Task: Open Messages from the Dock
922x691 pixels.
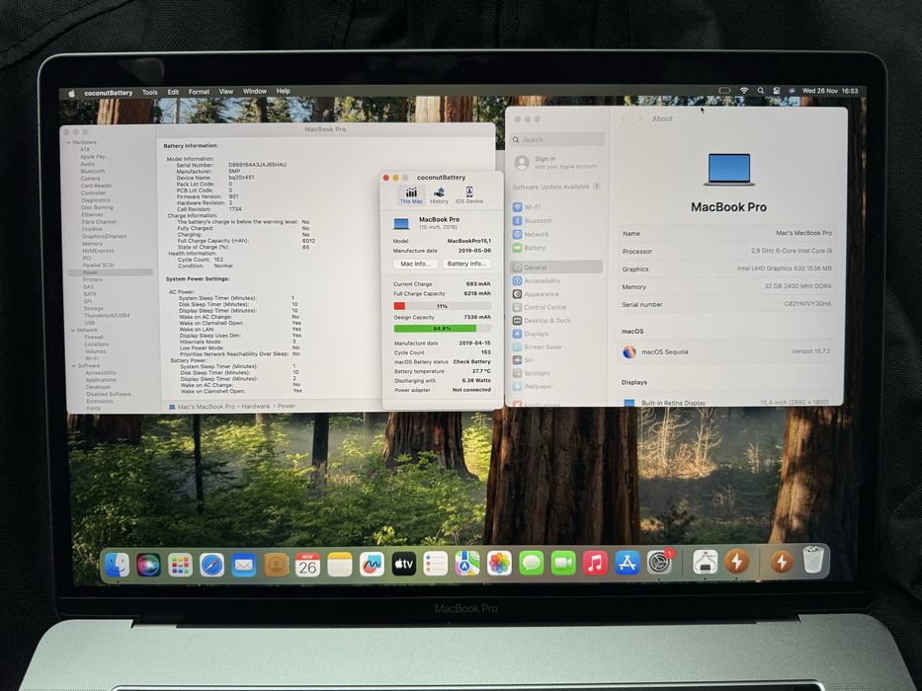Action: point(531,564)
